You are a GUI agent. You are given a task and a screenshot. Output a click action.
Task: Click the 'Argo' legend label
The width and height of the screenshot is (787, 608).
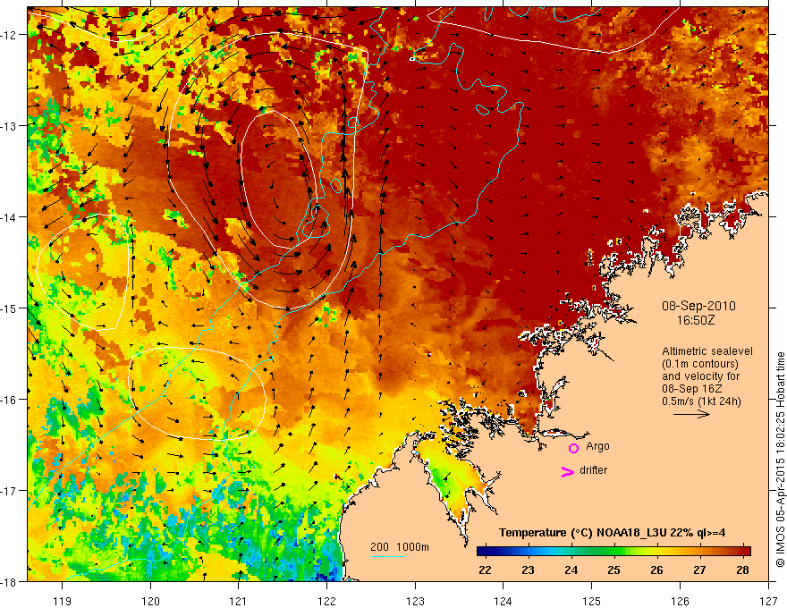(597, 446)
